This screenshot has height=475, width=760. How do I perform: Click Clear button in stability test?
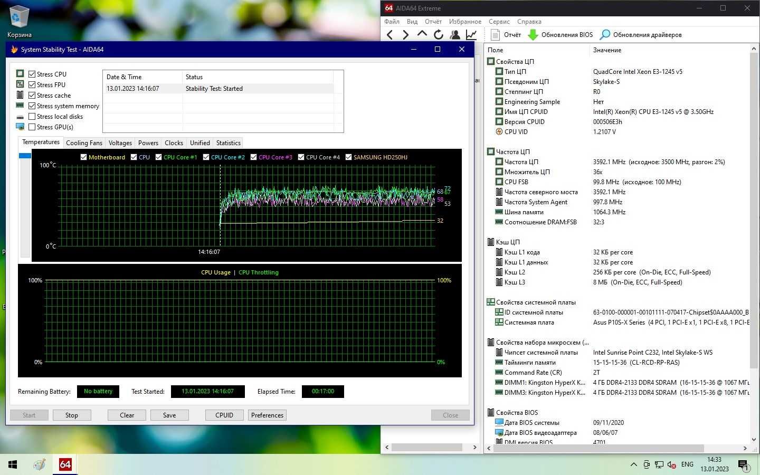pyautogui.click(x=127, y=415)
